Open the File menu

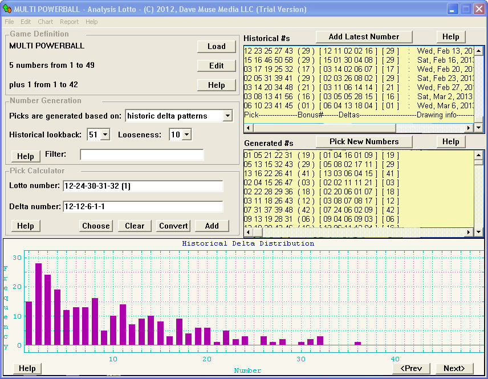point(9,22)
